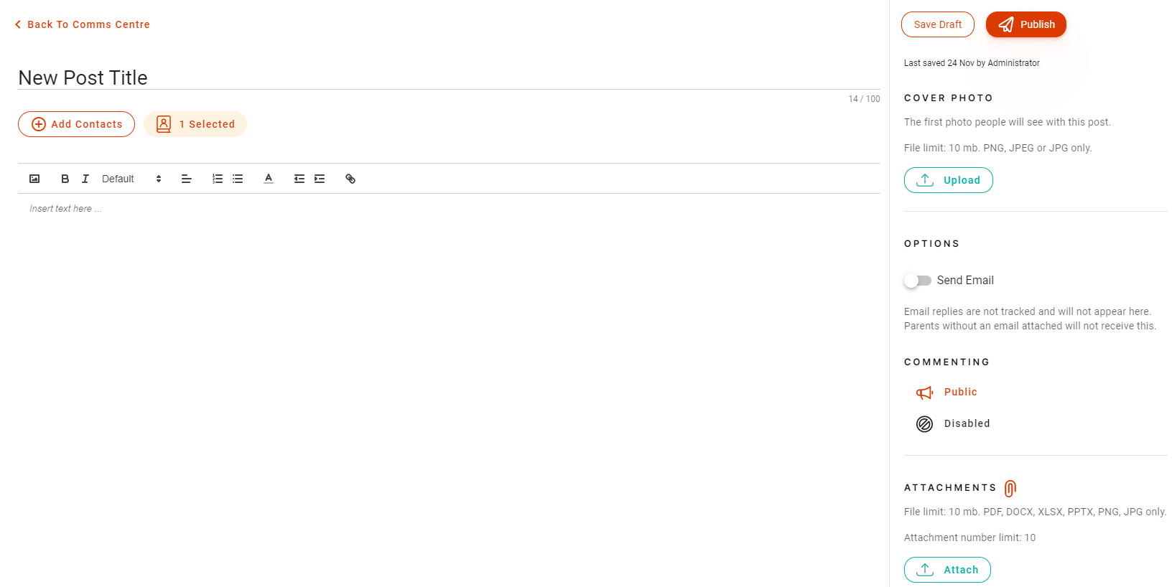
Task: Open the Default font size dropdown
Action: tap(131, 179)
